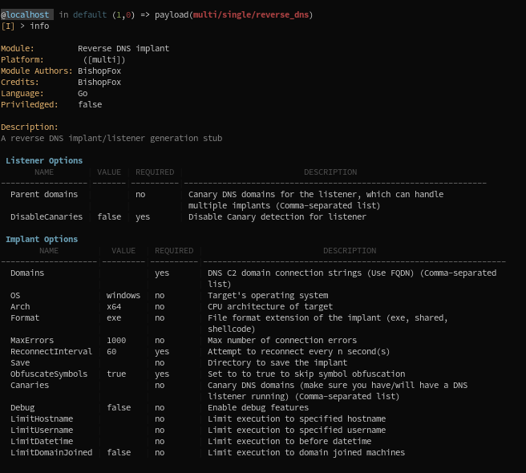Click 'Enable debug features' description
This screenshot has width=526, height=473.
tap(258, 407)
